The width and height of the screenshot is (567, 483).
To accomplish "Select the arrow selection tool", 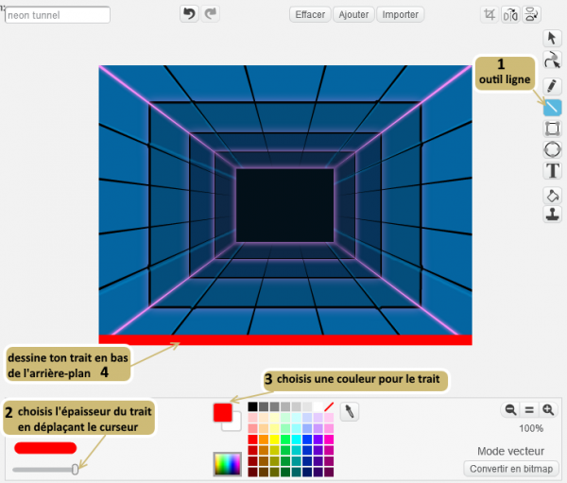I will (553, 38).
